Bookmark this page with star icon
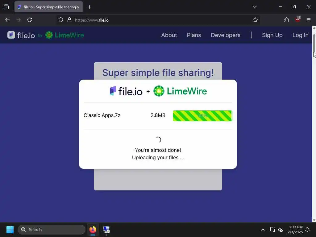Screen dimensions: 316x237 [255, 20]
